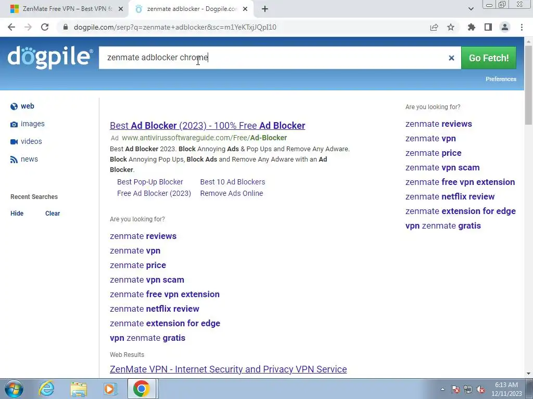The height and width of the screenshot is (399, 533).
Task: Clear the search box with the X
Action: (x=451, y=58)
